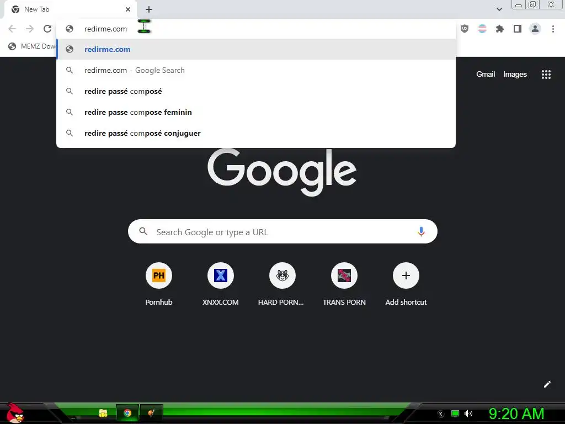565x424 pixels.
Task: Click the striped flag extension icon
Action: click(x=482, y=29)
